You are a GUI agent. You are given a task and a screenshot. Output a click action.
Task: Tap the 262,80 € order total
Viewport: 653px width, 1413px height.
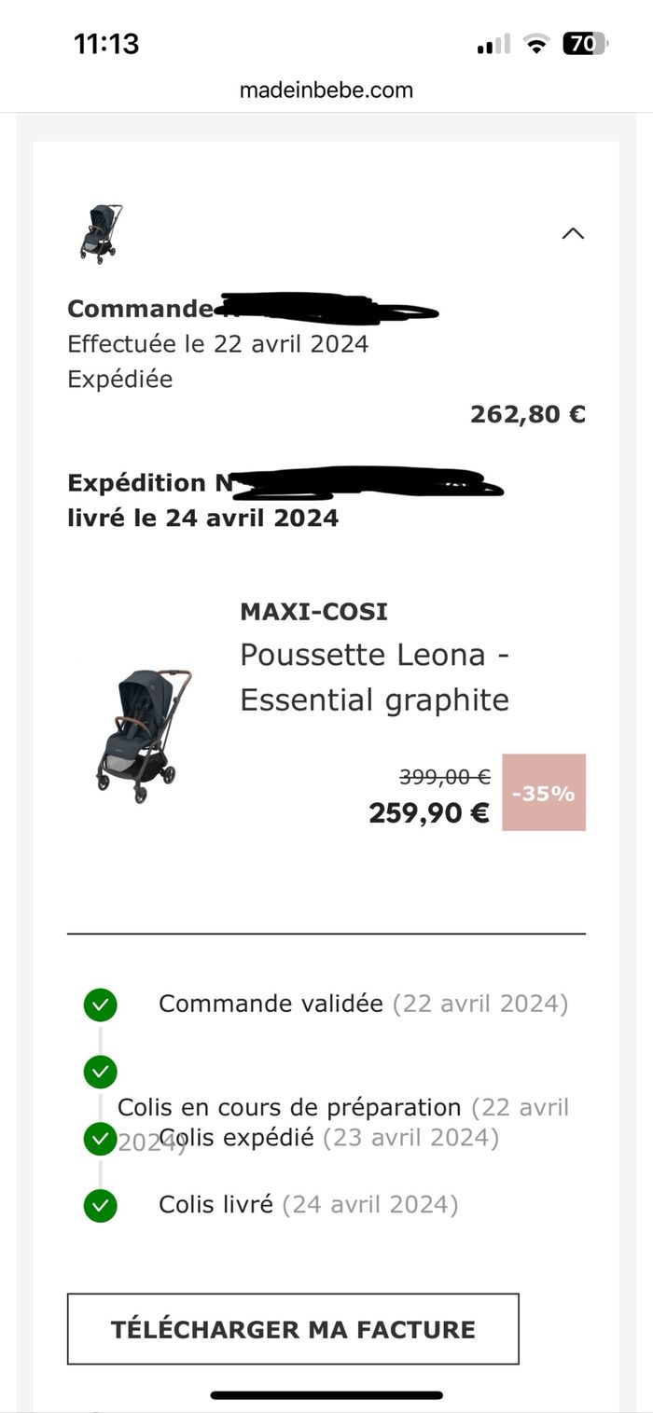tap(528, 414)
